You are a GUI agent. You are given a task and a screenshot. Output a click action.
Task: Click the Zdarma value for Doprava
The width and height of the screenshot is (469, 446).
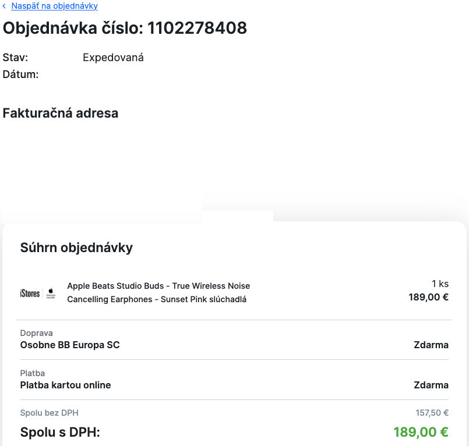click(431, 345)
